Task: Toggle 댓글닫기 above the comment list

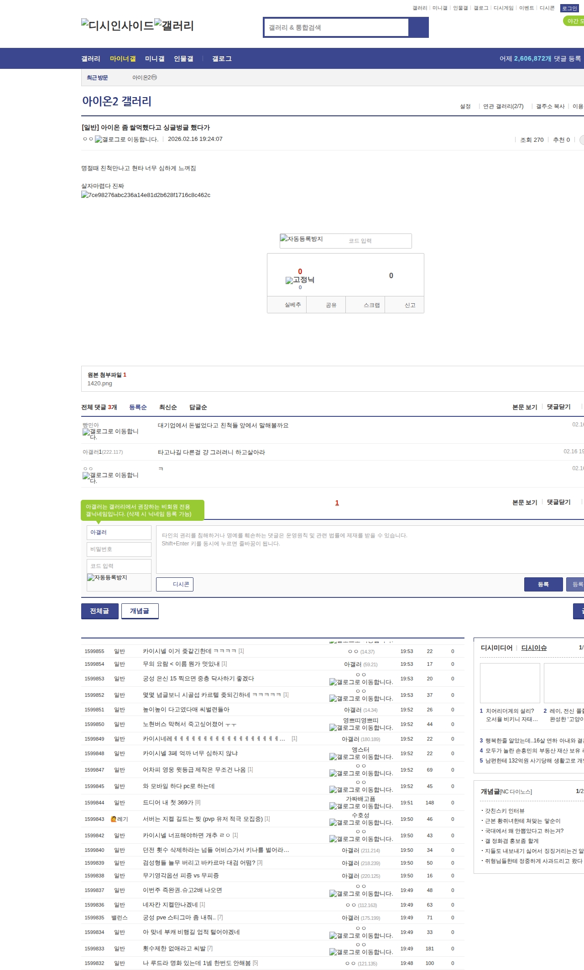Action: (558, 407)
